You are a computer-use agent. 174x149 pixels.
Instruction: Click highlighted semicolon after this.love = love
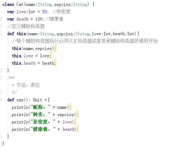50,55
